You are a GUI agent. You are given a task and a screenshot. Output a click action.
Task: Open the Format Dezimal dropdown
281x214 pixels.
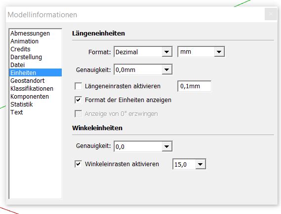143,52
